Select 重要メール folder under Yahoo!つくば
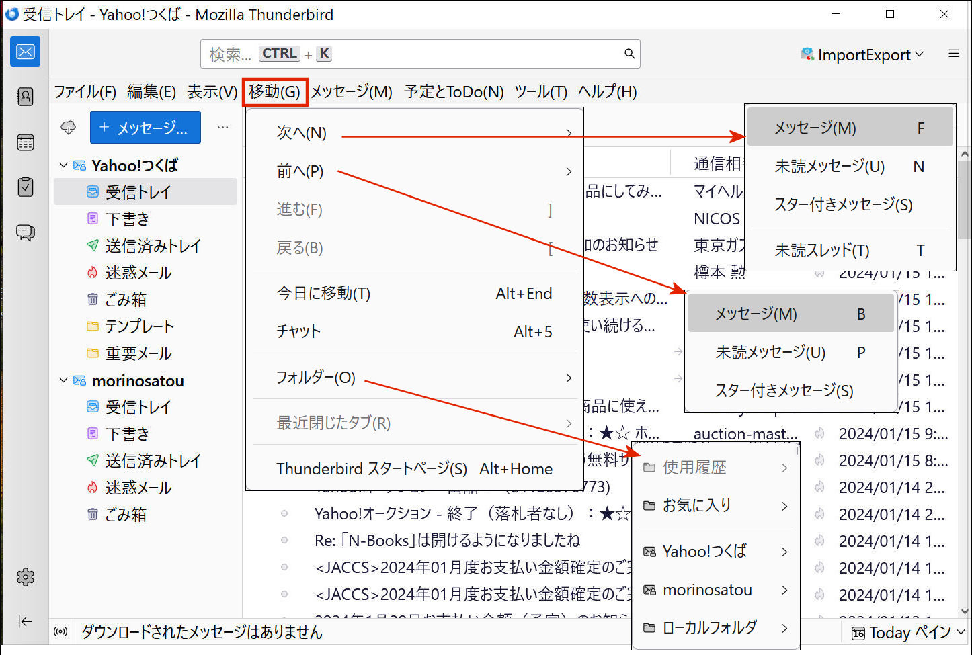 tap(138, 353)
